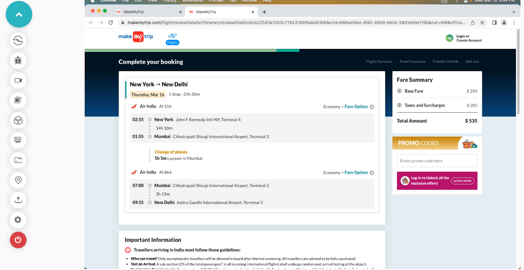Open the Chrome profile avatar icon
Viewport: 524px width, 270px height.
point(504,23)
